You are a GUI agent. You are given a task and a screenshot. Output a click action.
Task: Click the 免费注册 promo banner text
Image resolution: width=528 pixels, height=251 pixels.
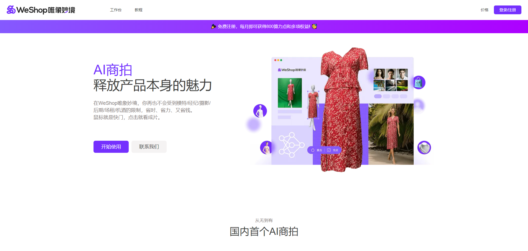tap(264, 26)
